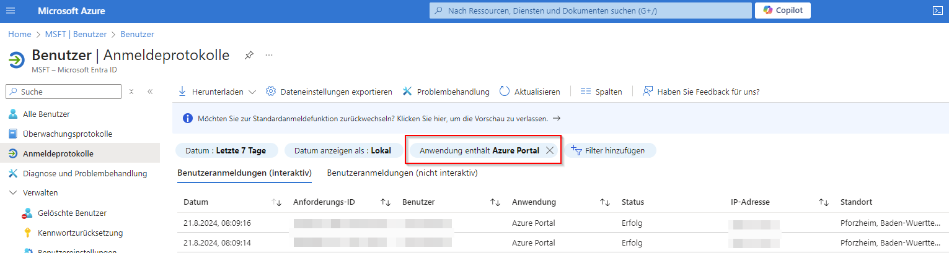
Task: Clear the sidebar search with the X
Action: (131, 92)
